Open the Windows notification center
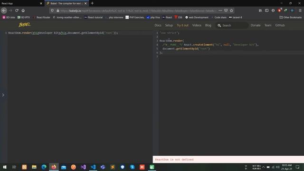 coord(298,167)
